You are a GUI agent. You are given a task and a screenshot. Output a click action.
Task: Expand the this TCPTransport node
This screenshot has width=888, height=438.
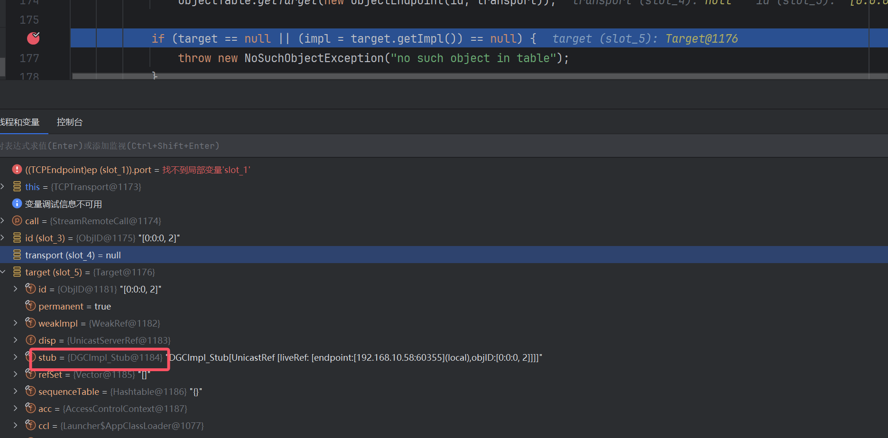pos(3,186)
